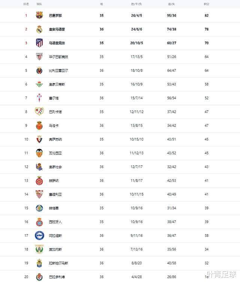This screenshot has height=283, width=240.
Task: Open team name 巴塞罗那 link
Action: coord(55,15)
